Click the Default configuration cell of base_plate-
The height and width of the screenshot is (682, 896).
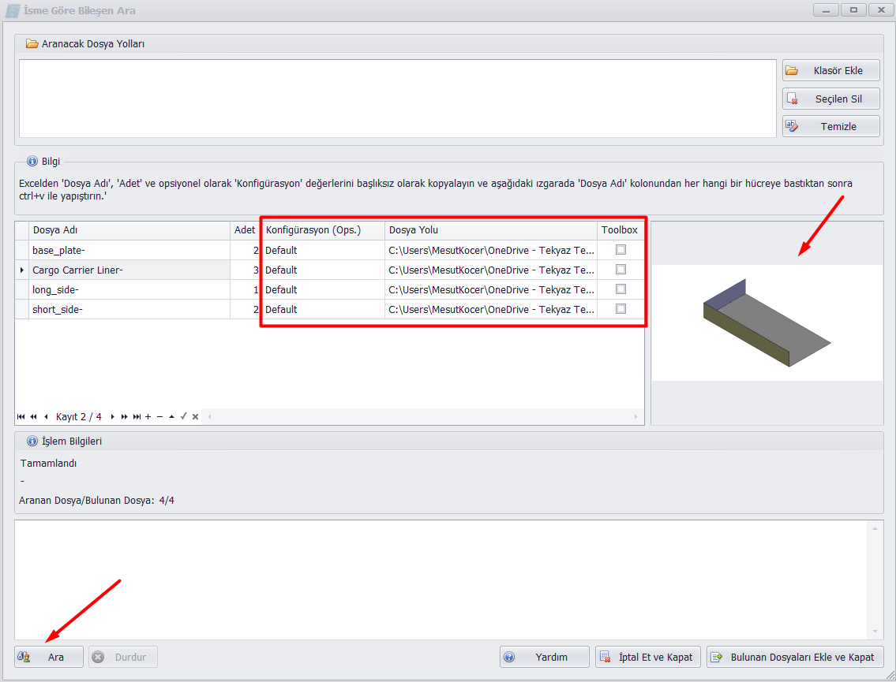coord(323,250)
